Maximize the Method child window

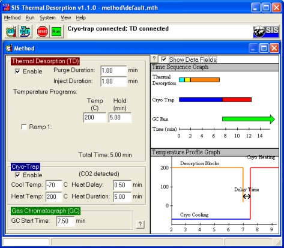(264, 48)
